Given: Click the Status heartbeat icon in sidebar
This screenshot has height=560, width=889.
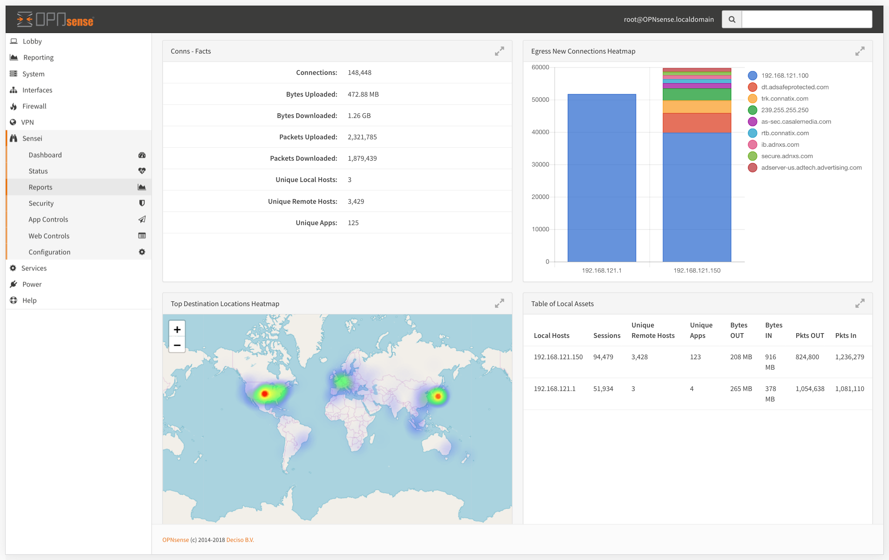Looking at the screenshot, I should [142, 171].
